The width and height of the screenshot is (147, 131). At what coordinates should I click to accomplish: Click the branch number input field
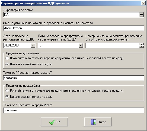(113, 45)
